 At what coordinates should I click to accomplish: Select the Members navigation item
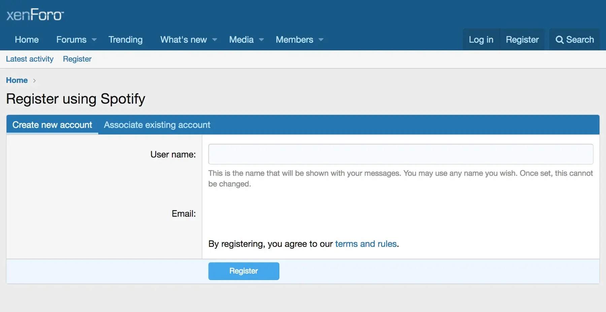tap(294, 40)
